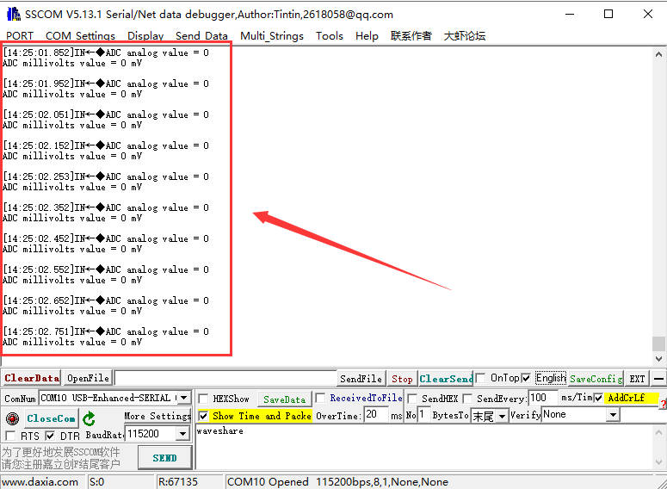Click the send text area containing waveshare
This screenshot has width=667, height=489.
(x=423, y=447)
